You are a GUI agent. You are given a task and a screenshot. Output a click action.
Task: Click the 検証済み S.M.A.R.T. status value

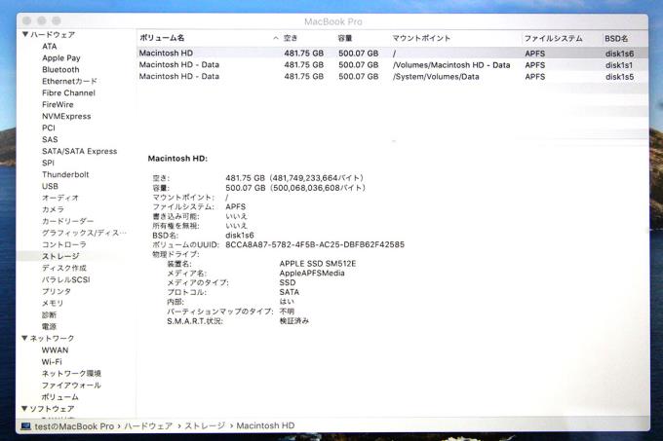pos(293,320)
